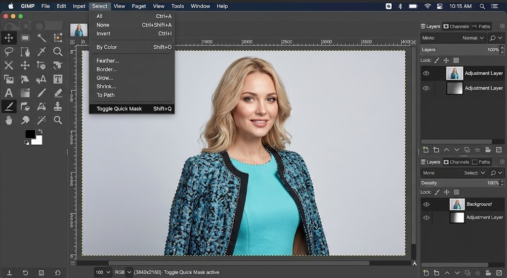Viewport: 507px width, 278px height.
Task: Open the Normal blend mode dropdown
Action: click(473, 38)
